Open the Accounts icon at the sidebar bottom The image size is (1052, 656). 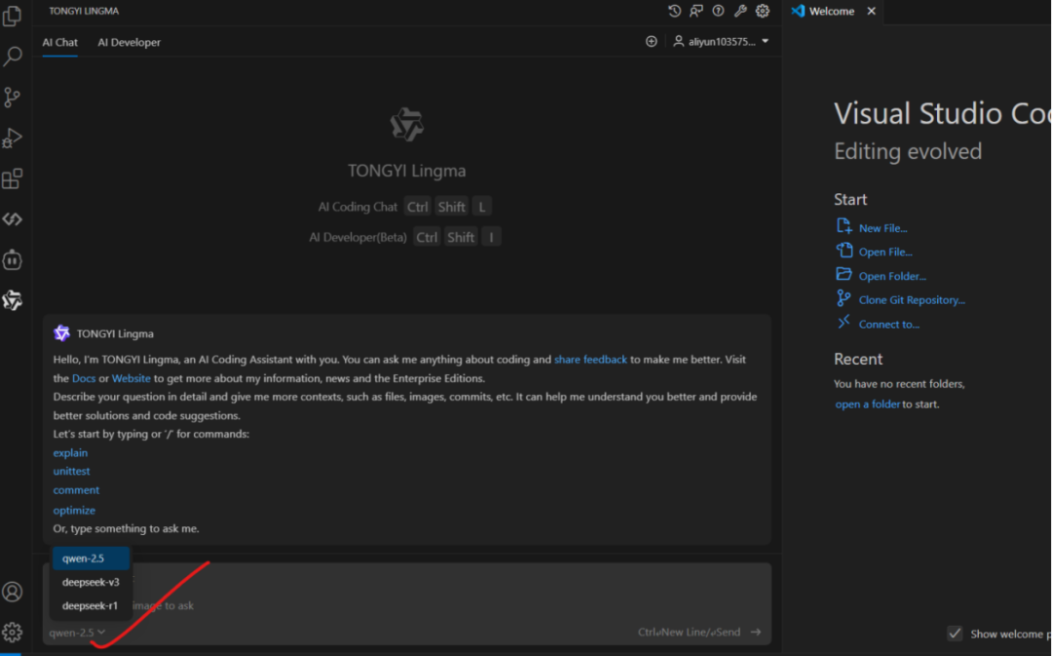click(x=12, y=592)
